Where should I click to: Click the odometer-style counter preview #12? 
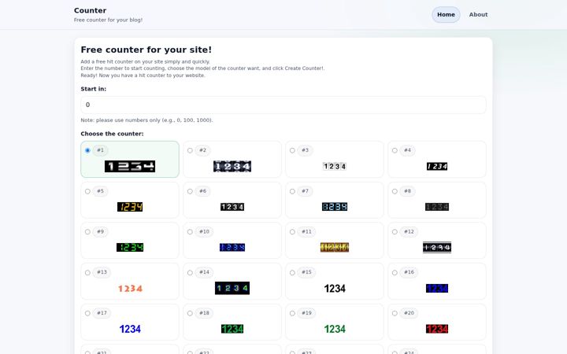click(437, 248)
